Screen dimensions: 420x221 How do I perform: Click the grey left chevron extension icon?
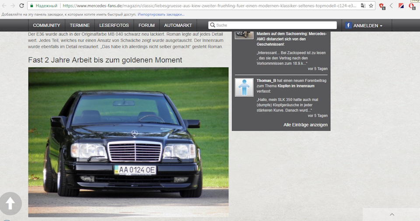(x=392, y=6)
